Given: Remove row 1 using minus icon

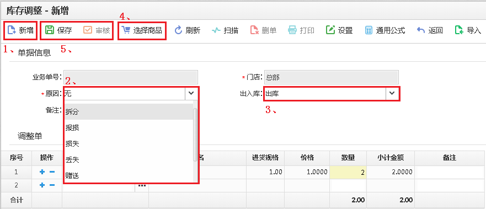Looking at the screenshot, I should coord(52,172).
